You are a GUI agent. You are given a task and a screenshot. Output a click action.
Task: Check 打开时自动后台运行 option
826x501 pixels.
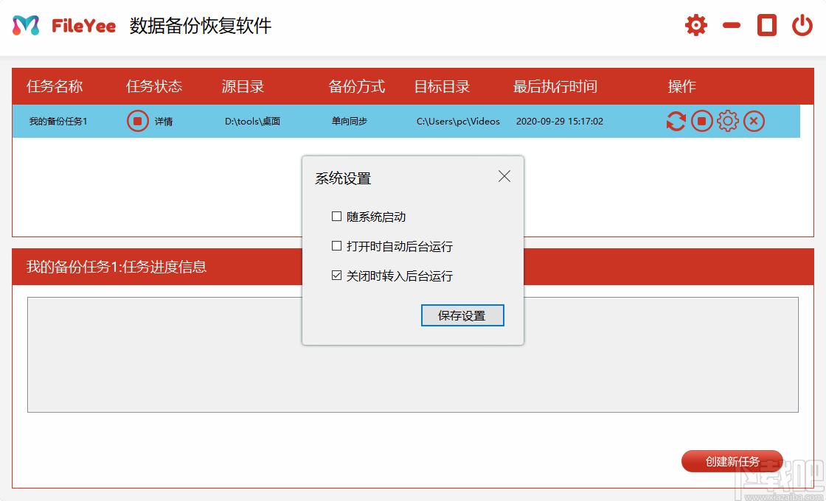click(x=336, y=246)
